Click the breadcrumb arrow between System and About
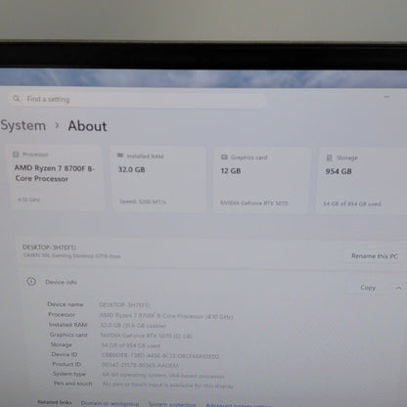 click(57, 125)
